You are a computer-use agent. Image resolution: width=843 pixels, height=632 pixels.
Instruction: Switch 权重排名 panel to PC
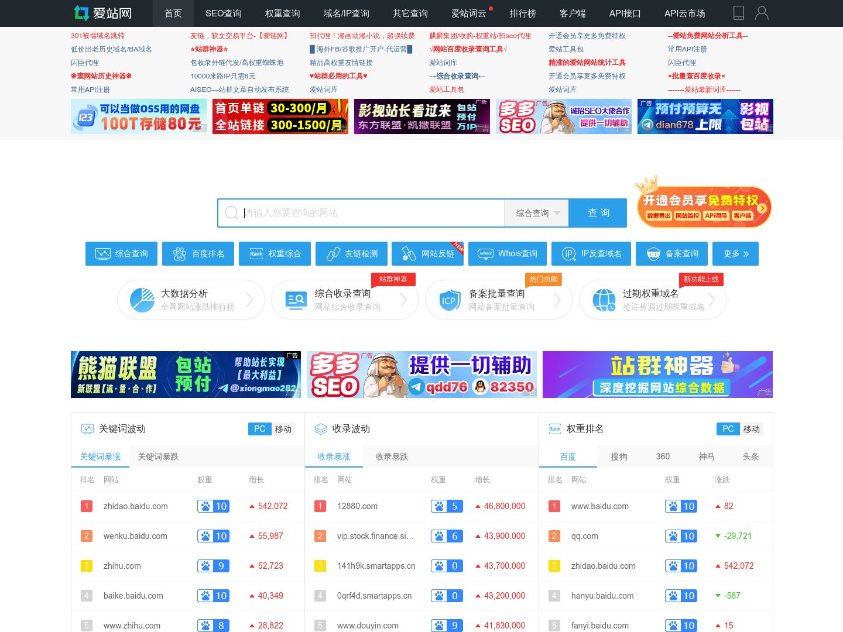[728, 429]
